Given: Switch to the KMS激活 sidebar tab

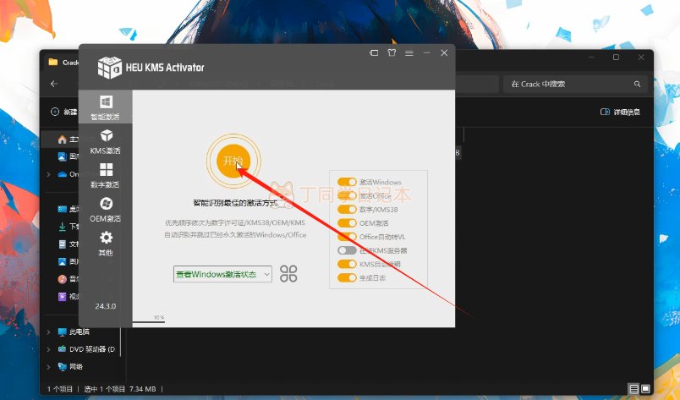Looking at the screenshot, I should point(106,141).
